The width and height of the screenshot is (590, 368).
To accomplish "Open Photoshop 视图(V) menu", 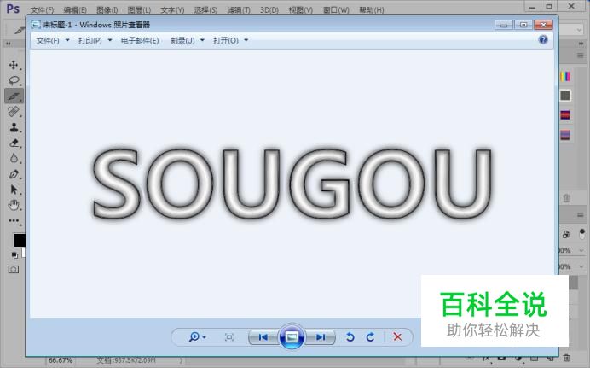I will coord(301,9).
